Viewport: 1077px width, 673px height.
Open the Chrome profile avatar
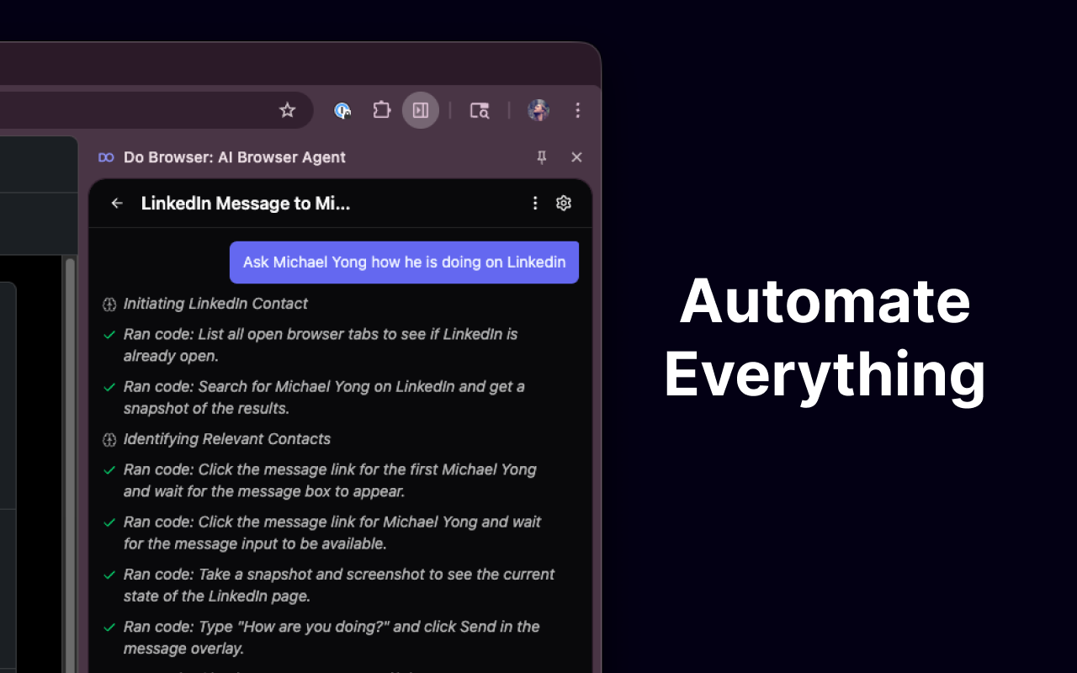tap(538, 110)
